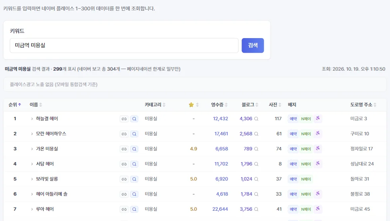Click magnifier search icon for 하늘결 헤어
The height and width of the screenshot is (221, 390).
click(135, 119)
